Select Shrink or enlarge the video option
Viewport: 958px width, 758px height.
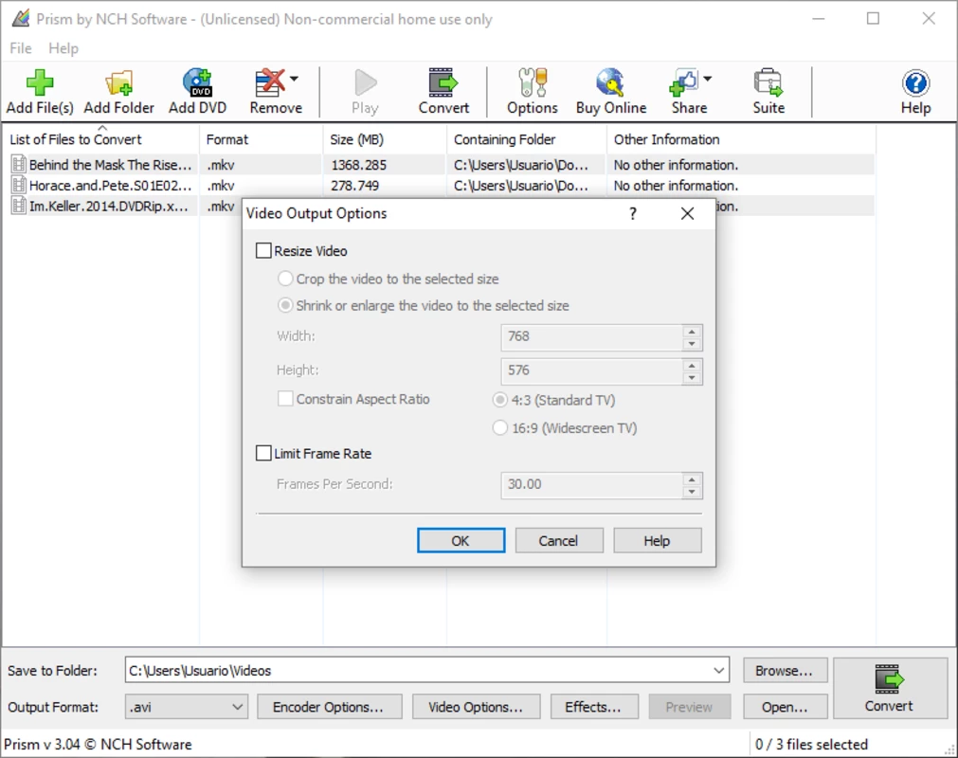click(285, 305)
